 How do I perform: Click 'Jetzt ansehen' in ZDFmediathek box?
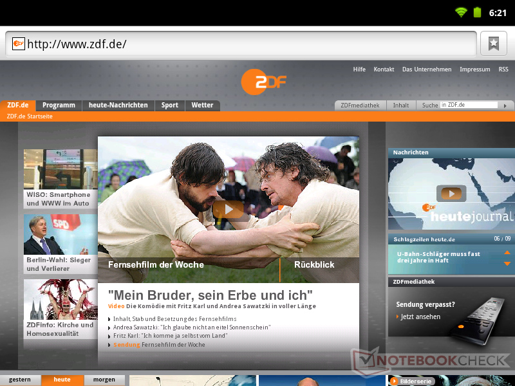point(420,317)
